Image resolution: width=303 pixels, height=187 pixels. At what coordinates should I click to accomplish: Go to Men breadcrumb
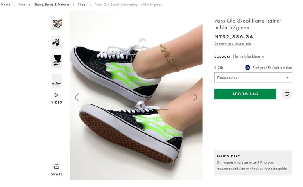[x=22, y=5]
